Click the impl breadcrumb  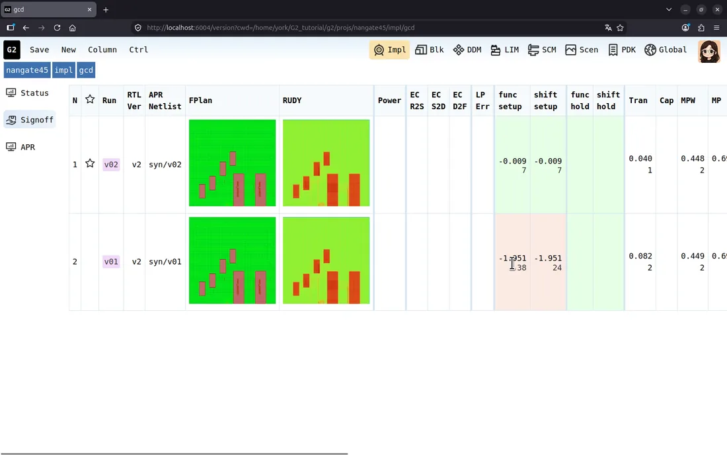pos(63,70)
